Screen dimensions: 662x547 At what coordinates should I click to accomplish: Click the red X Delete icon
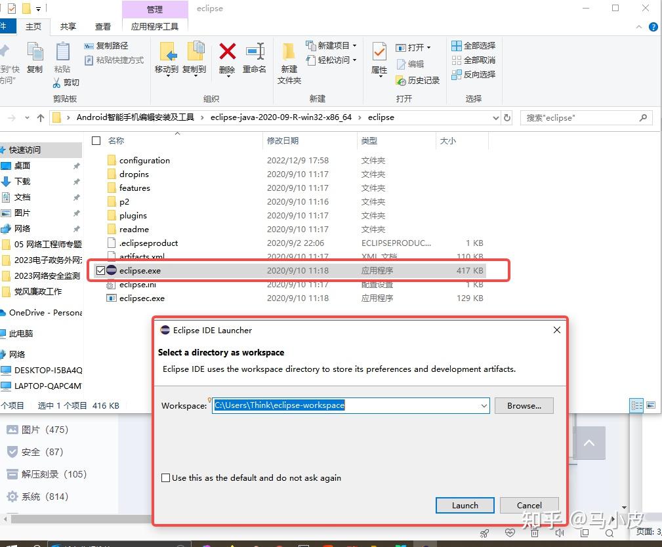[227, 52]
